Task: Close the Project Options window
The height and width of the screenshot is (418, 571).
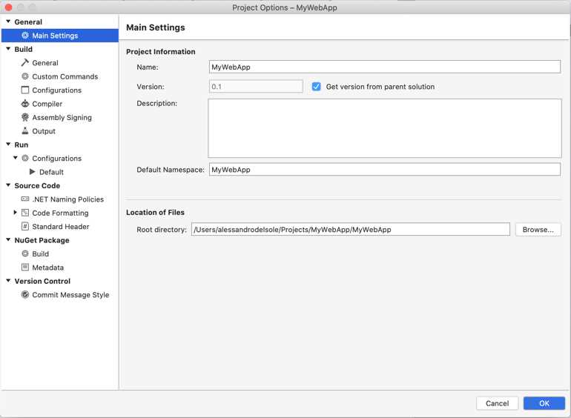Action: (8, 7)
